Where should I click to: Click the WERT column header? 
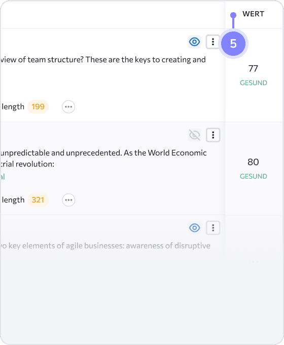click(253, 14)
